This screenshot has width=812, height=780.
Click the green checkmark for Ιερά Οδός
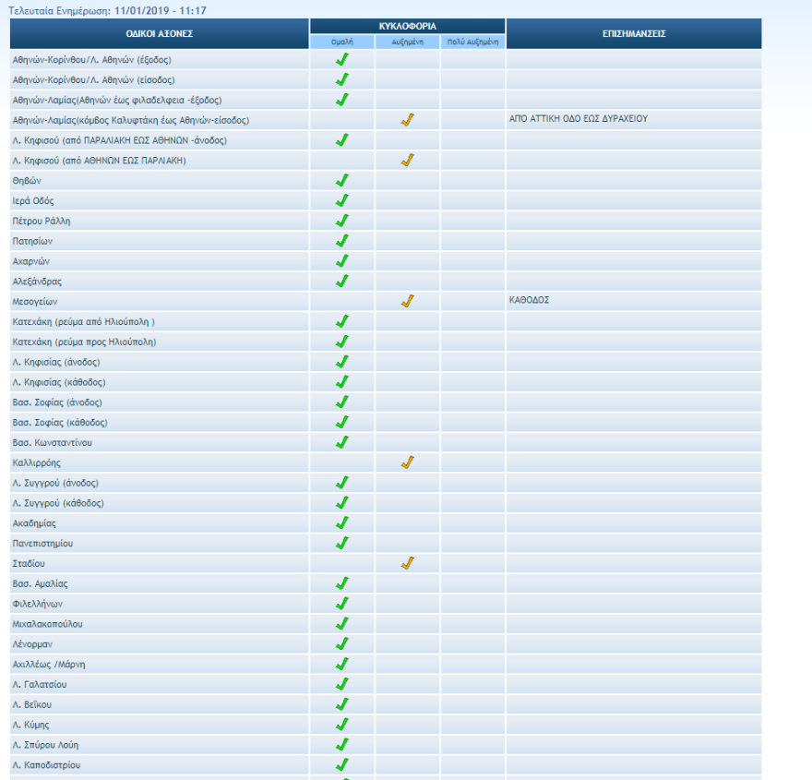[x=341, y=200]
